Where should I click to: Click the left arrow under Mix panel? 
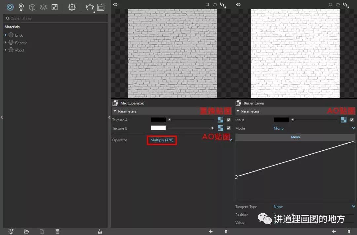point(211,232)
